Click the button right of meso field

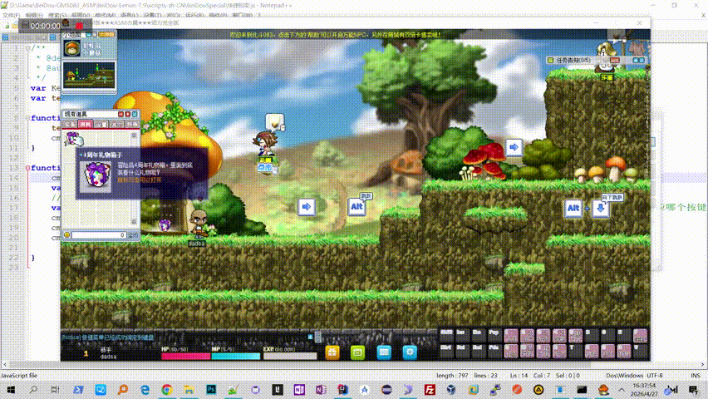133,235
